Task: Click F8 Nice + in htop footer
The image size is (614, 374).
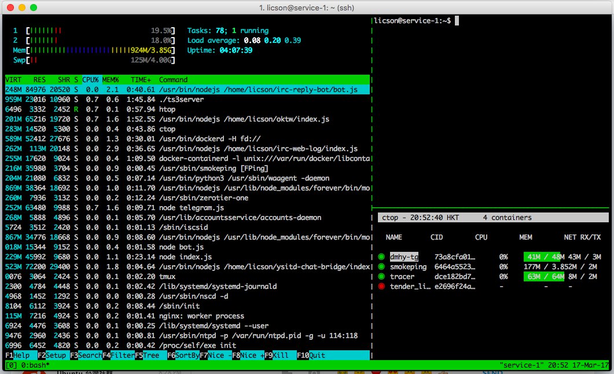Action: (248, 355)
